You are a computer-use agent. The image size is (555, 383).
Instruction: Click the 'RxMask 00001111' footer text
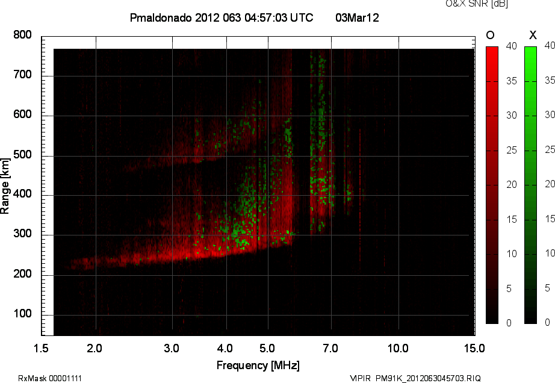tap(49, 378)
